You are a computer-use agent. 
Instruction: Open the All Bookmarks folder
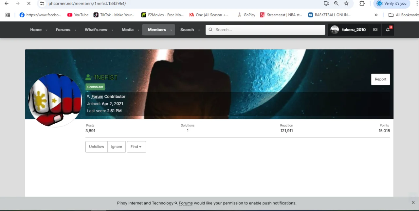tap(403, 15)
